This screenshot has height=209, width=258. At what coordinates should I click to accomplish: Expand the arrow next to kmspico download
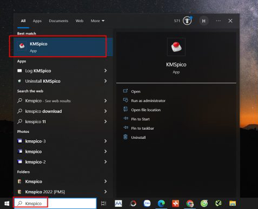pyautogui.click(x=105, y=111)
